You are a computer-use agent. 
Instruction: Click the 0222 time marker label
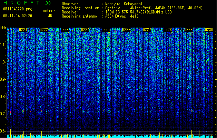44,30
